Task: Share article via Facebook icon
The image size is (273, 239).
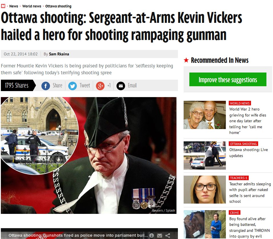Action: (46, 86)
